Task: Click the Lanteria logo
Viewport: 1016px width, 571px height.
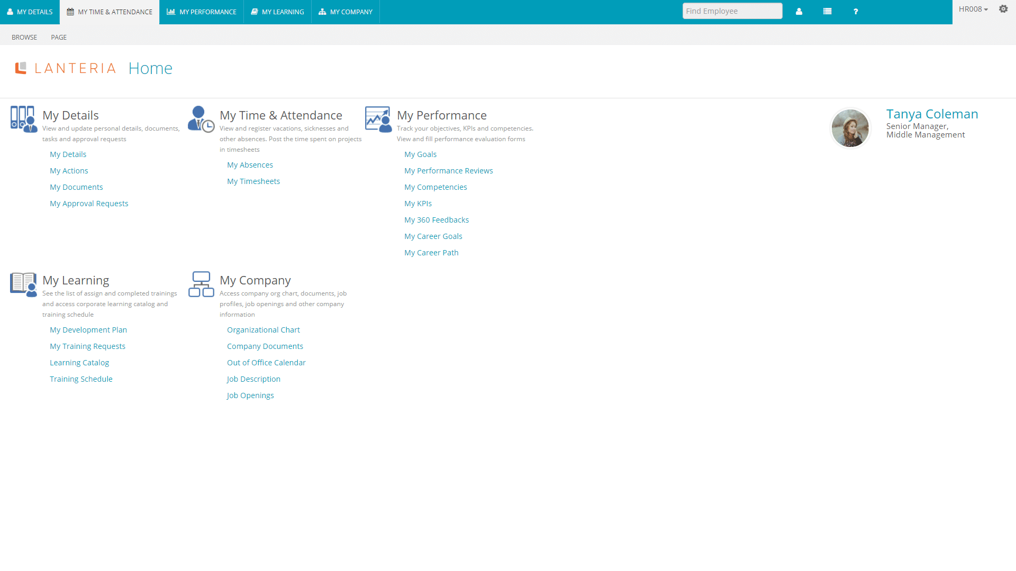Action: pos(65,68)
